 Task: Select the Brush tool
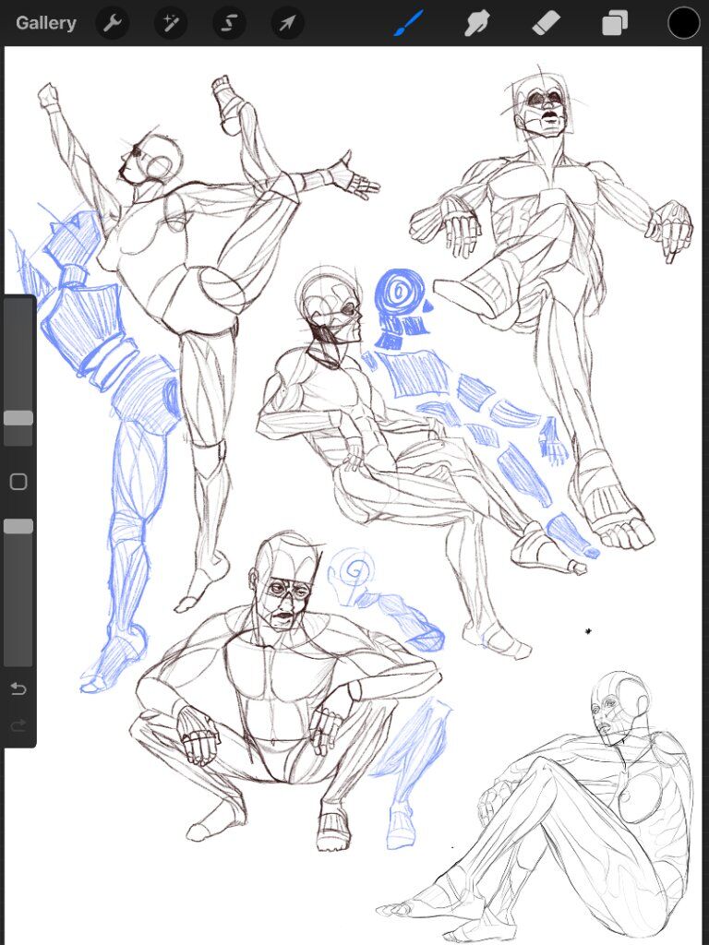(x=408, y=23)
